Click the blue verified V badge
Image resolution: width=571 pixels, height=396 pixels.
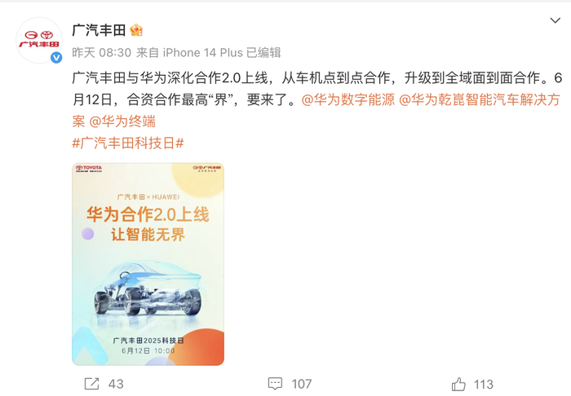pyautogui.click(x=56, y=58)
